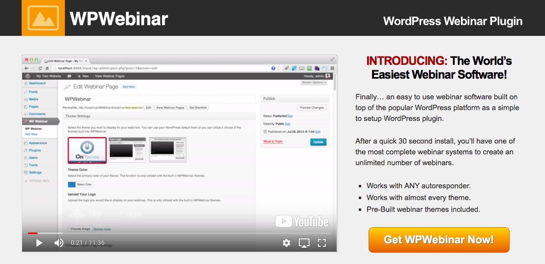Viewport: 545px width, 264px height.
Task: Click the page scrollbar in the video
Action: point(335,82)
